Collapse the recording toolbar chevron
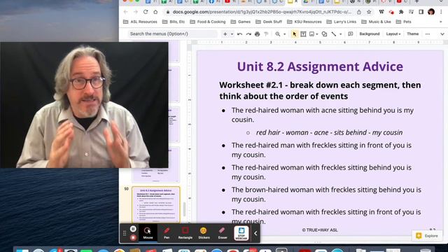 coord(255,233)
